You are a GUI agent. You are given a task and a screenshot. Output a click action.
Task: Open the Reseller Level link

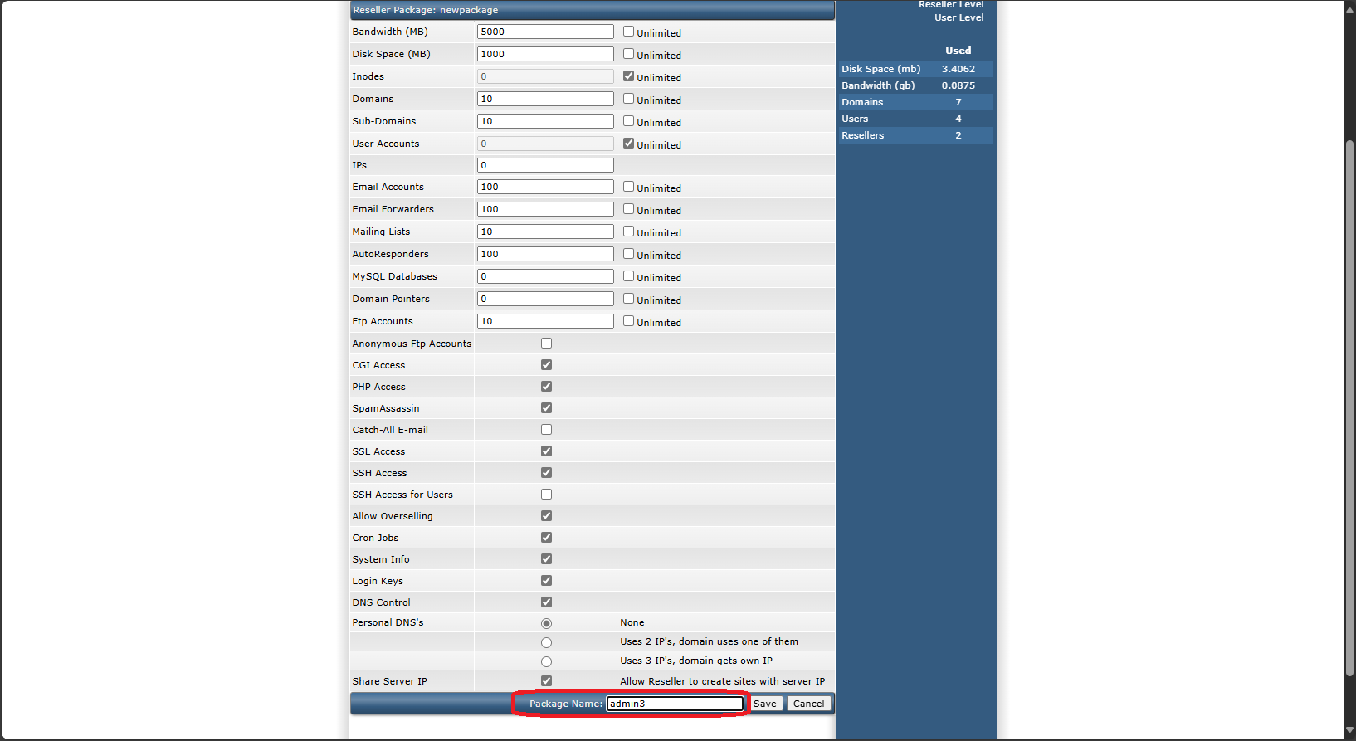950,5
